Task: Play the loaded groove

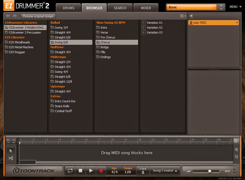Action: pyautogui.click(x=91, y=170)
